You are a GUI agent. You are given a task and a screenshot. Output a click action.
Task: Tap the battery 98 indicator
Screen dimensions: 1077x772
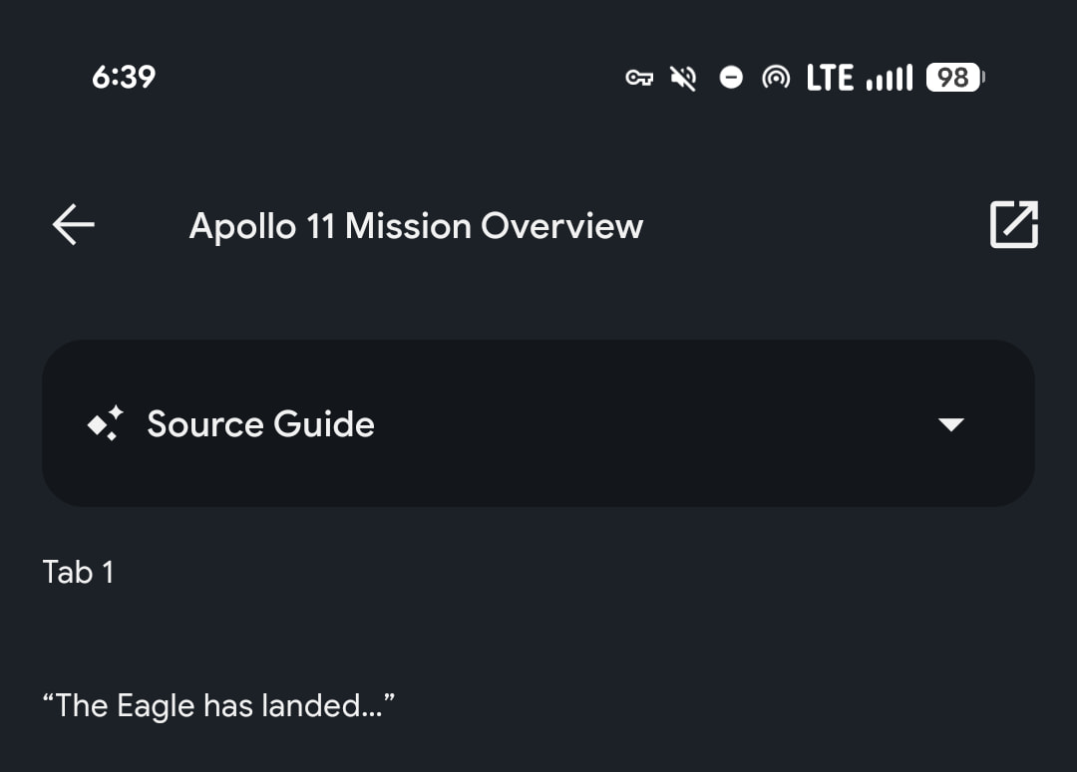[x=954, y=78]
